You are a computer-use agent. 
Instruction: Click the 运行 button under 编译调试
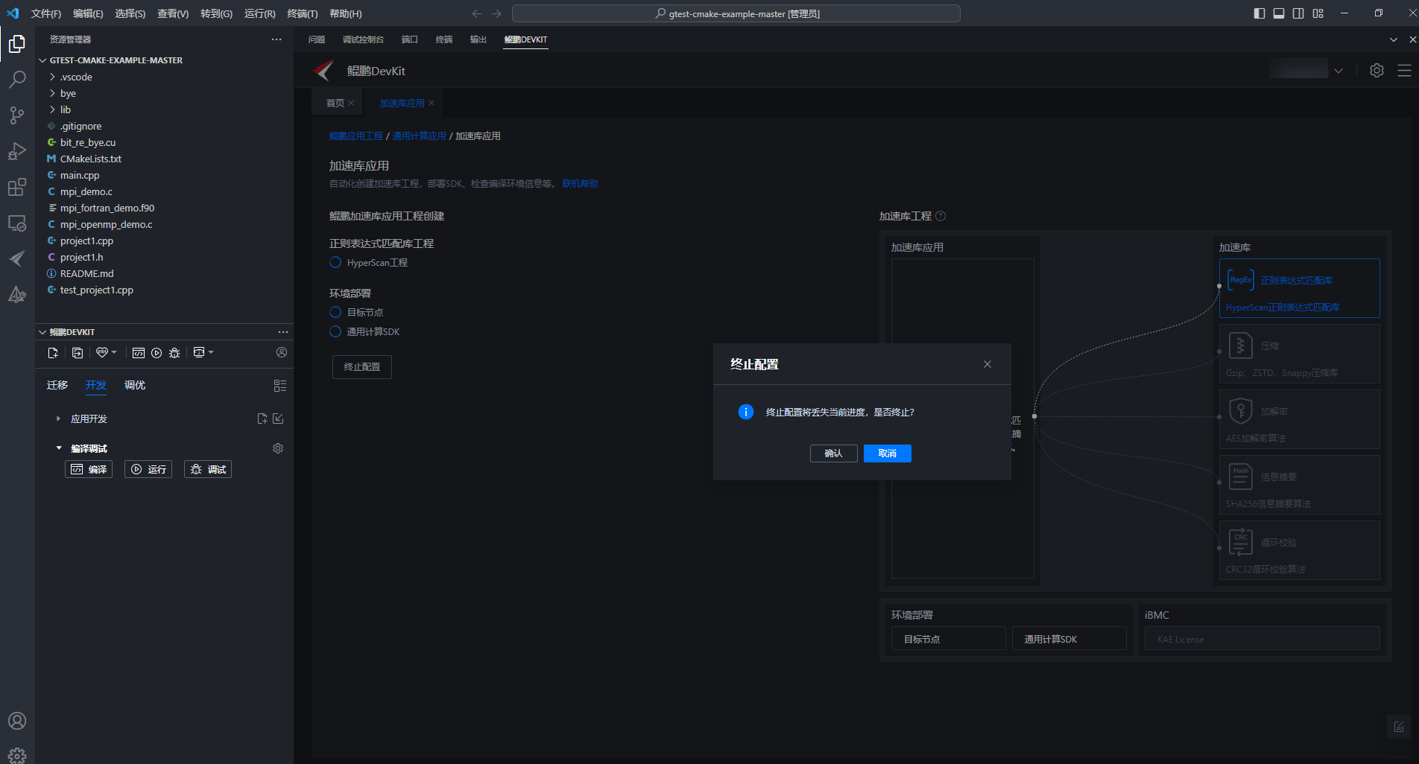tap(148, 469)
